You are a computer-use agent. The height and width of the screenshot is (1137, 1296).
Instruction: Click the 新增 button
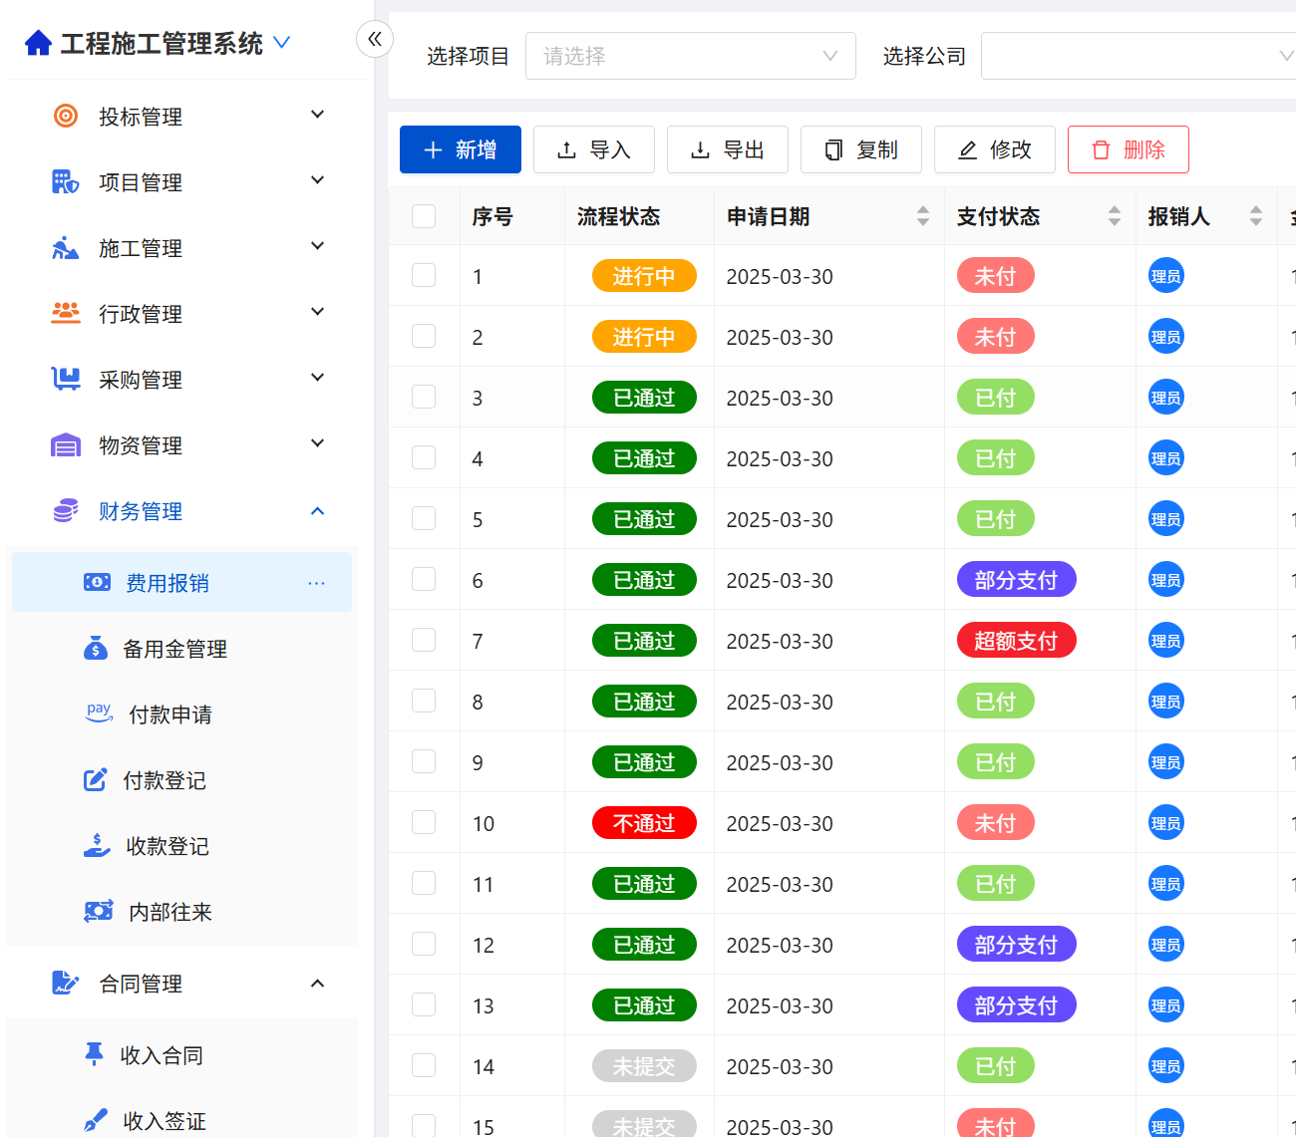461,149
